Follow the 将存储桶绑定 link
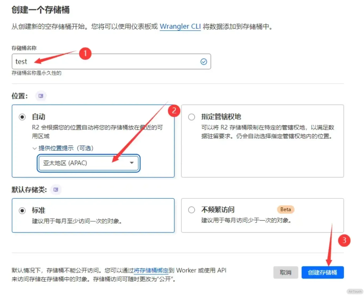This screenshot has height=295, width=364. (x=151, y=270)
